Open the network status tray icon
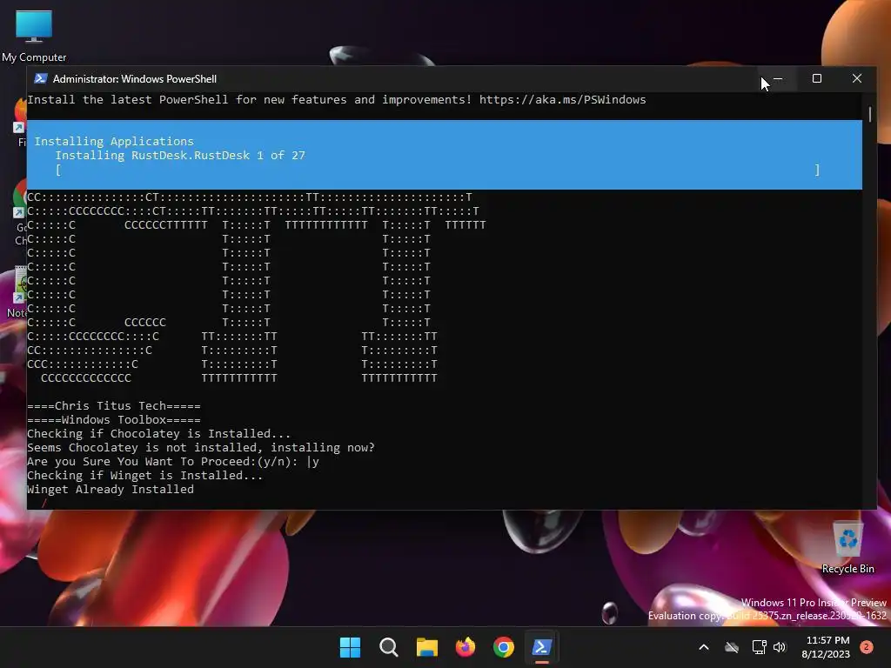 click(759, 647)
